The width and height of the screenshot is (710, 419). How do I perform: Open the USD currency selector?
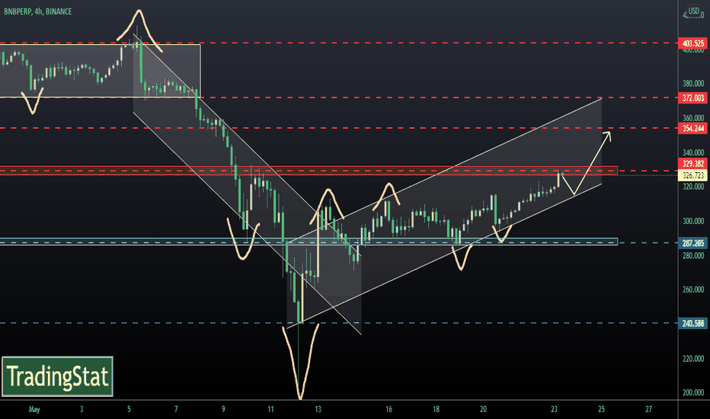point(694,11)
